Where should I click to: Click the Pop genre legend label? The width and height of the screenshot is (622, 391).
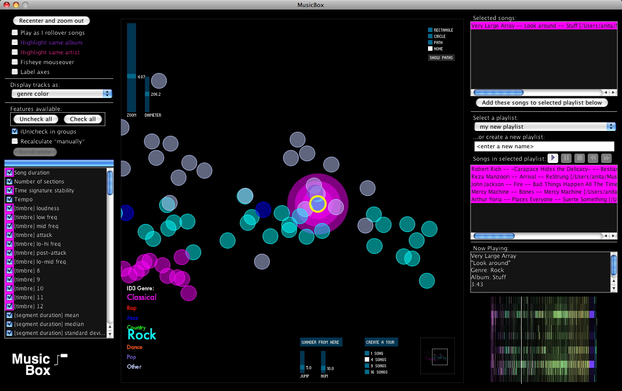pos(131,357)
